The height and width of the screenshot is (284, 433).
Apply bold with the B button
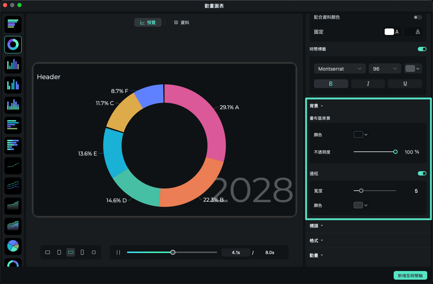tap(331, 84)
